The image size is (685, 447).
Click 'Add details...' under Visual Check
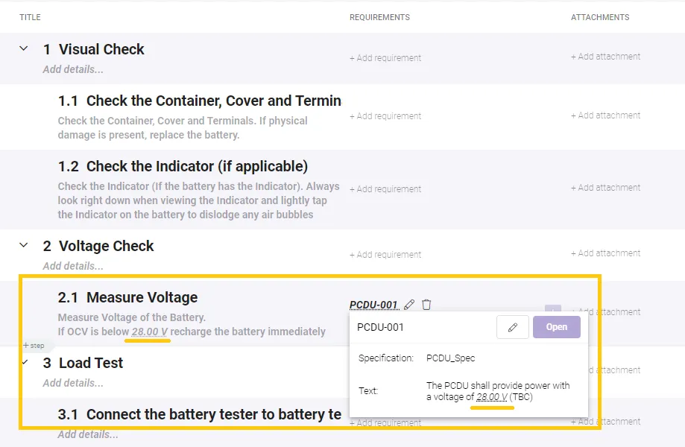tap(73, 69)
